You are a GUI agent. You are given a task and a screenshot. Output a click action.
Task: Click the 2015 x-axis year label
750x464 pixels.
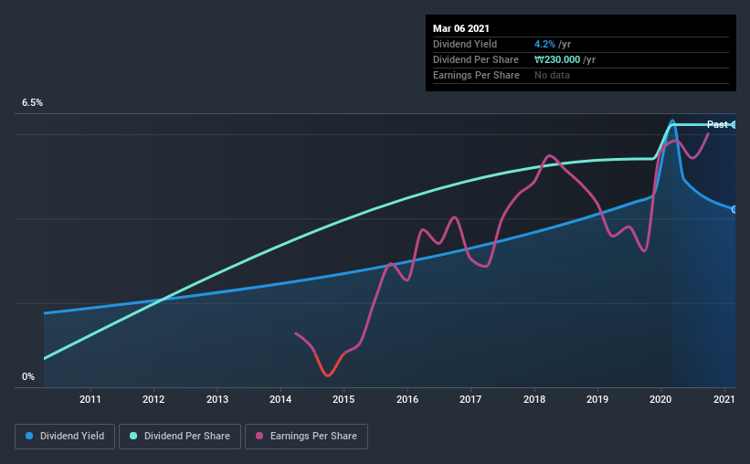click(x=343, y=399)
